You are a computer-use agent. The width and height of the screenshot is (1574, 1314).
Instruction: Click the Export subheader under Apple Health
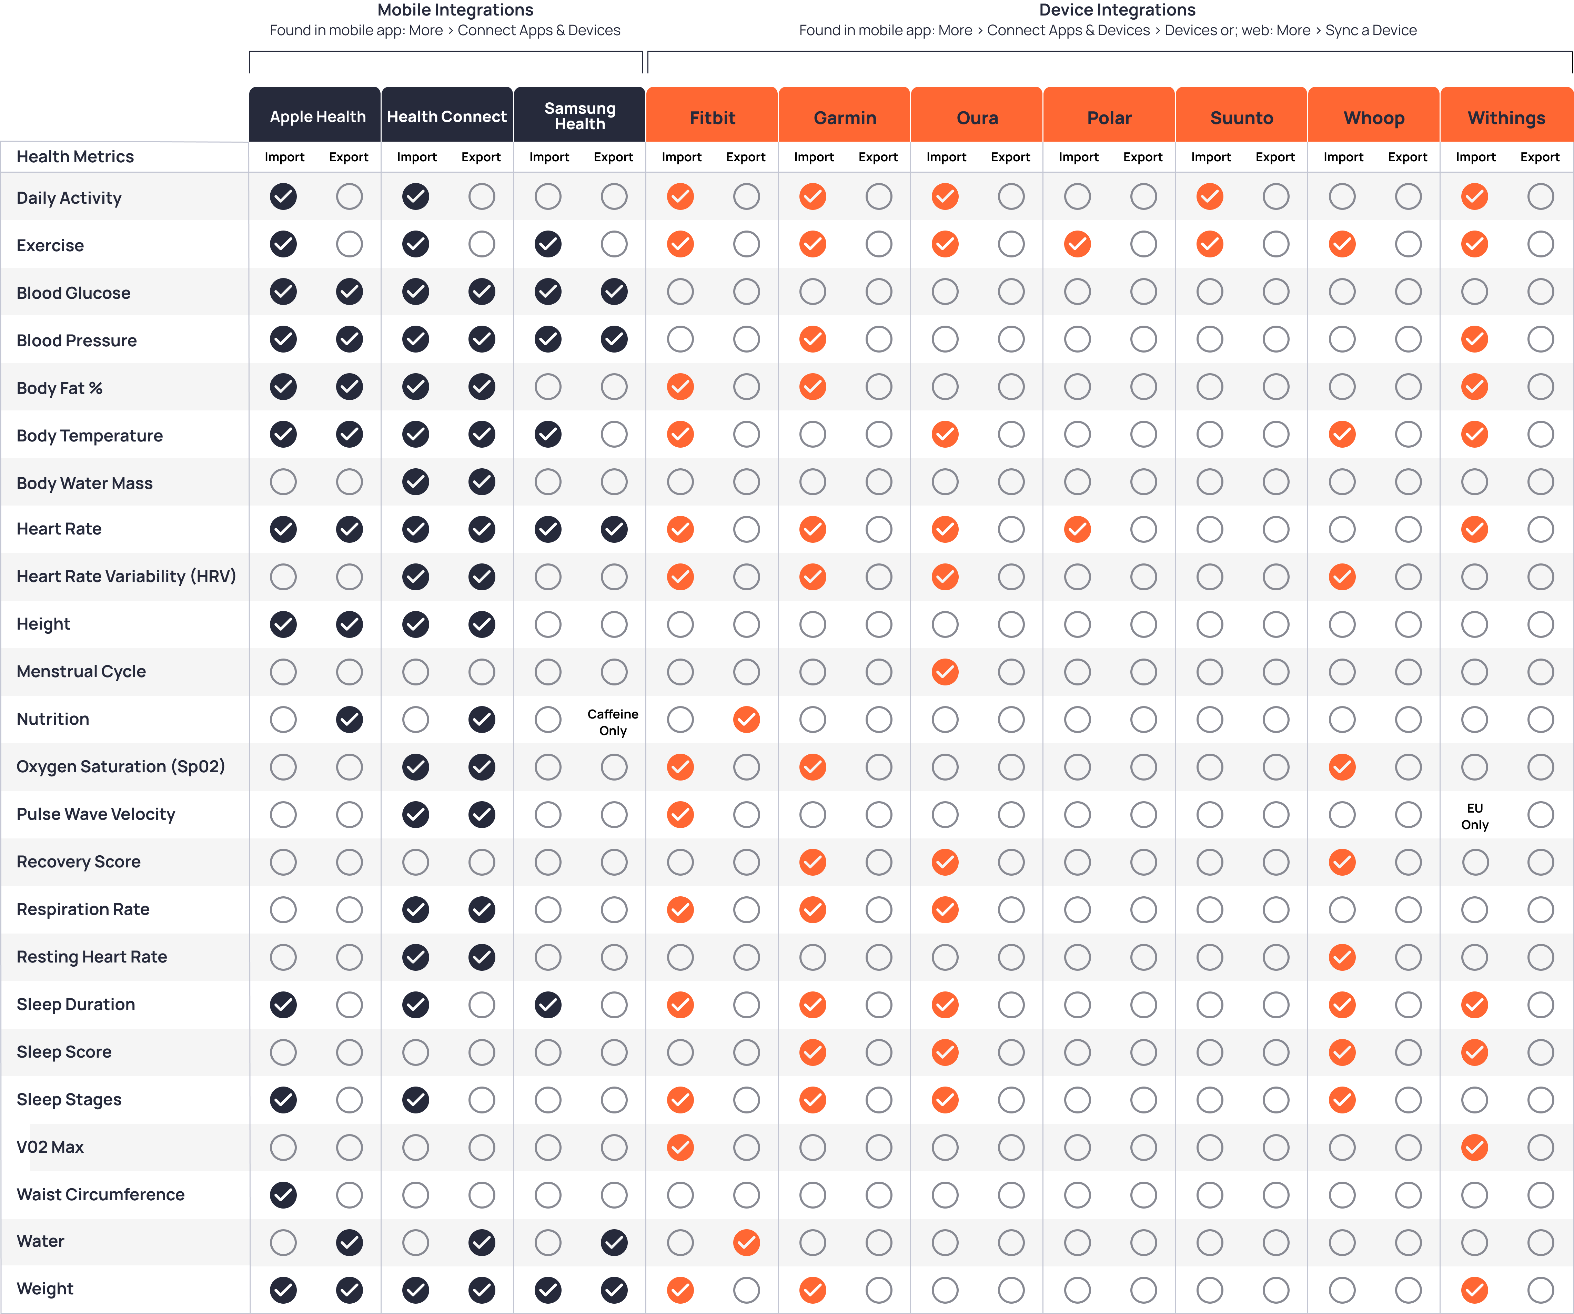click(x=349, y=157)
